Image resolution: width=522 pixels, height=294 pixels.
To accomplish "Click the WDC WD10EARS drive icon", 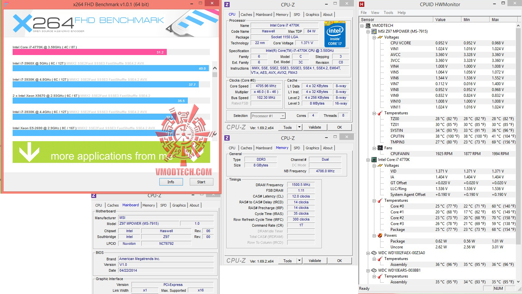I will (374, 270).
